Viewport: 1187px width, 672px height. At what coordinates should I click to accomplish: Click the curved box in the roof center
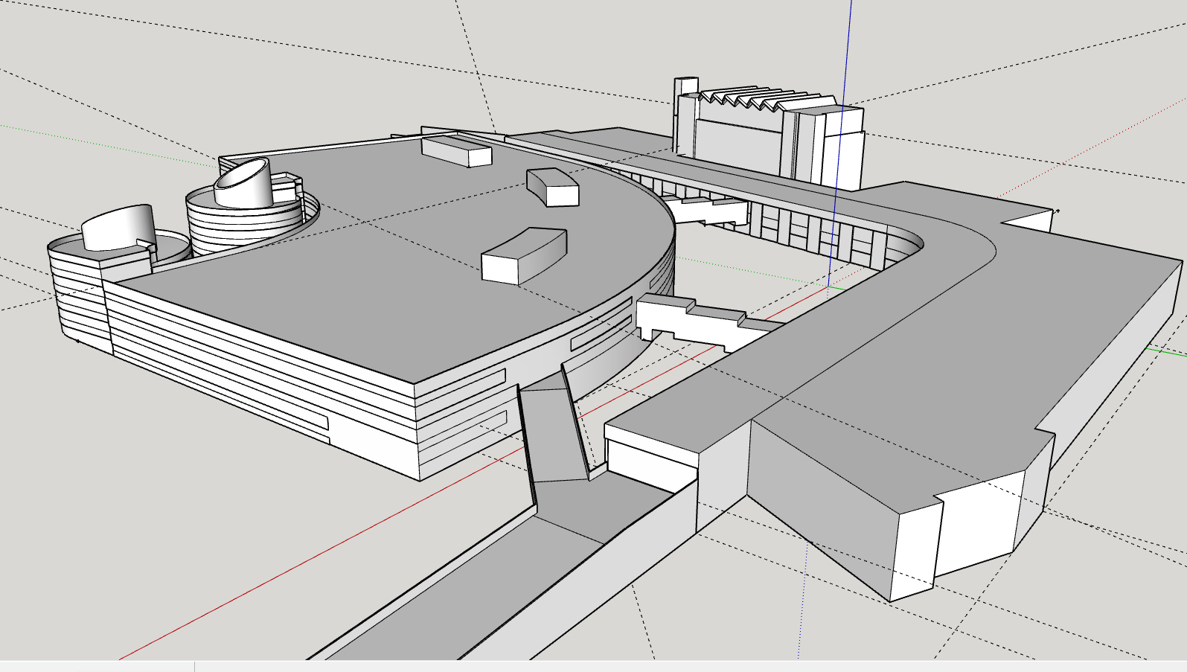pos(524,255)
